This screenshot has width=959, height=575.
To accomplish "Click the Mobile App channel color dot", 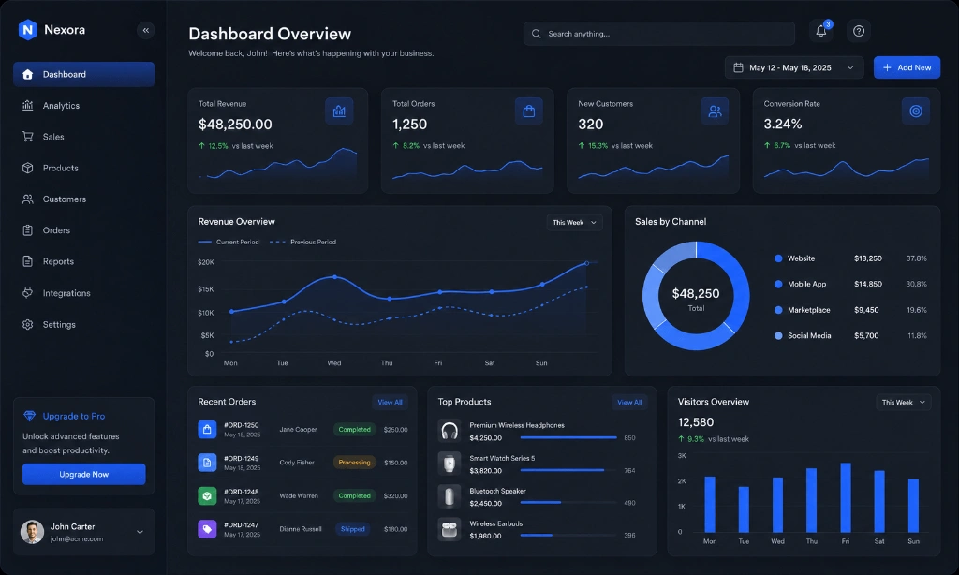I will [778, 285].
